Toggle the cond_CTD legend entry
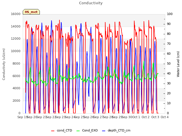182x136 pixels. (61, 130)
